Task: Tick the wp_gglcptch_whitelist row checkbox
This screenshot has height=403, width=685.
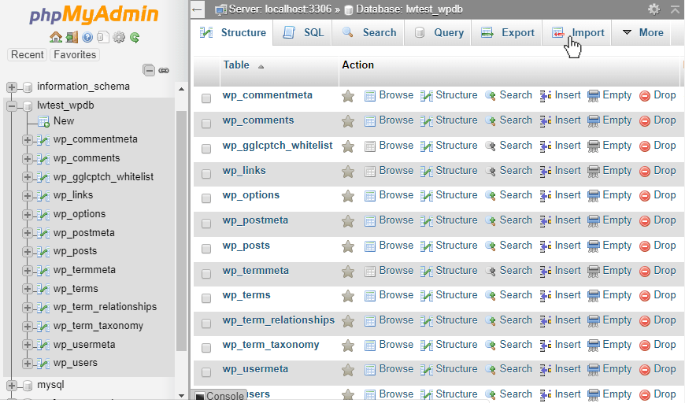Action: tap(206, 149)
